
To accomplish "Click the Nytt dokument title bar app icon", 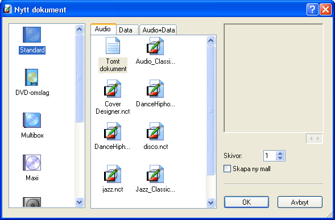I will point(8,10).
